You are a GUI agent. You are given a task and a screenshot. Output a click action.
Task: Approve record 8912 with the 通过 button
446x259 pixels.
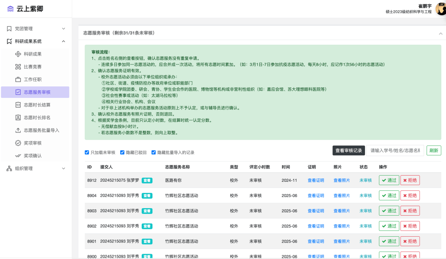(x=389, y=180)
